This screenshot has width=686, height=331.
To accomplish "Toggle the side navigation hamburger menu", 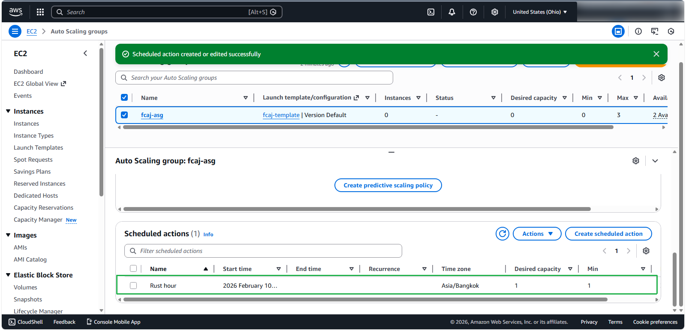I will coord(15,31).
